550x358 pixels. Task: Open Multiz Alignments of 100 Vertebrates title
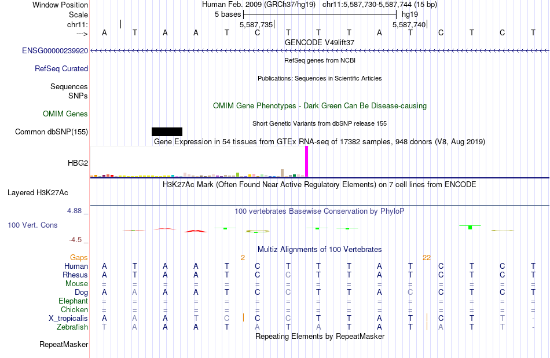click(x=320, y=250)
